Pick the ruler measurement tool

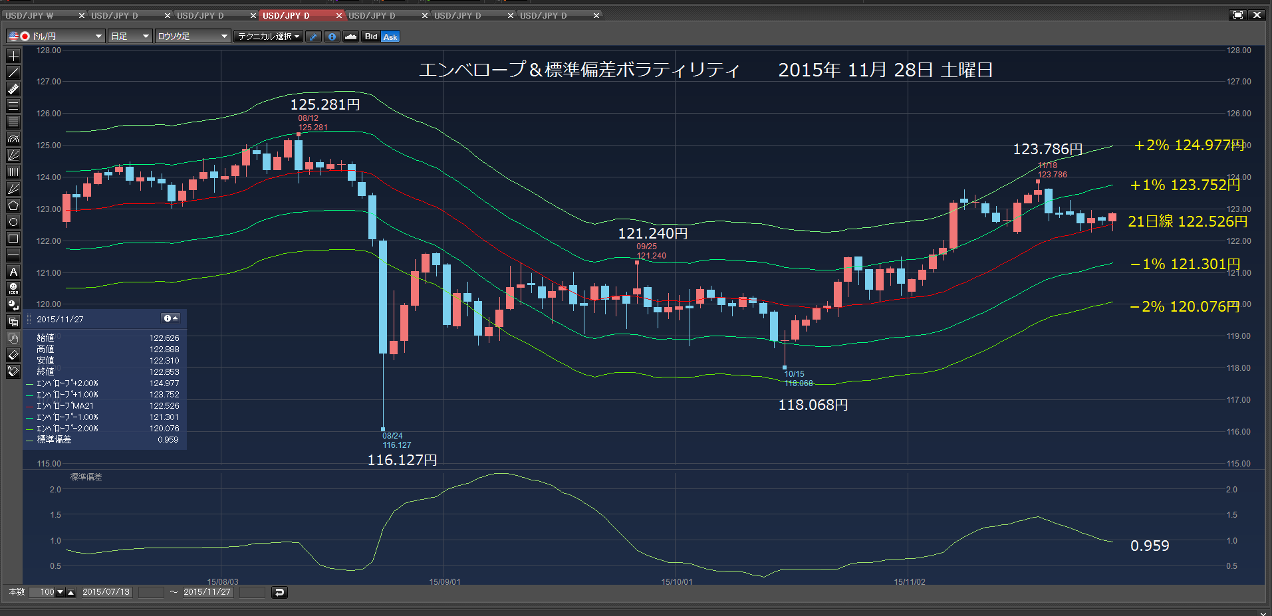13,89
